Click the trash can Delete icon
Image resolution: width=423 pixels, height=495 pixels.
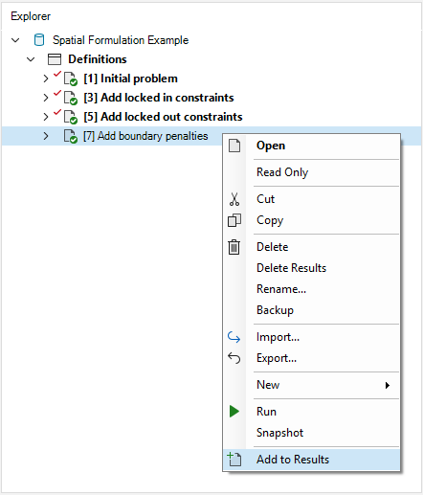234,247
